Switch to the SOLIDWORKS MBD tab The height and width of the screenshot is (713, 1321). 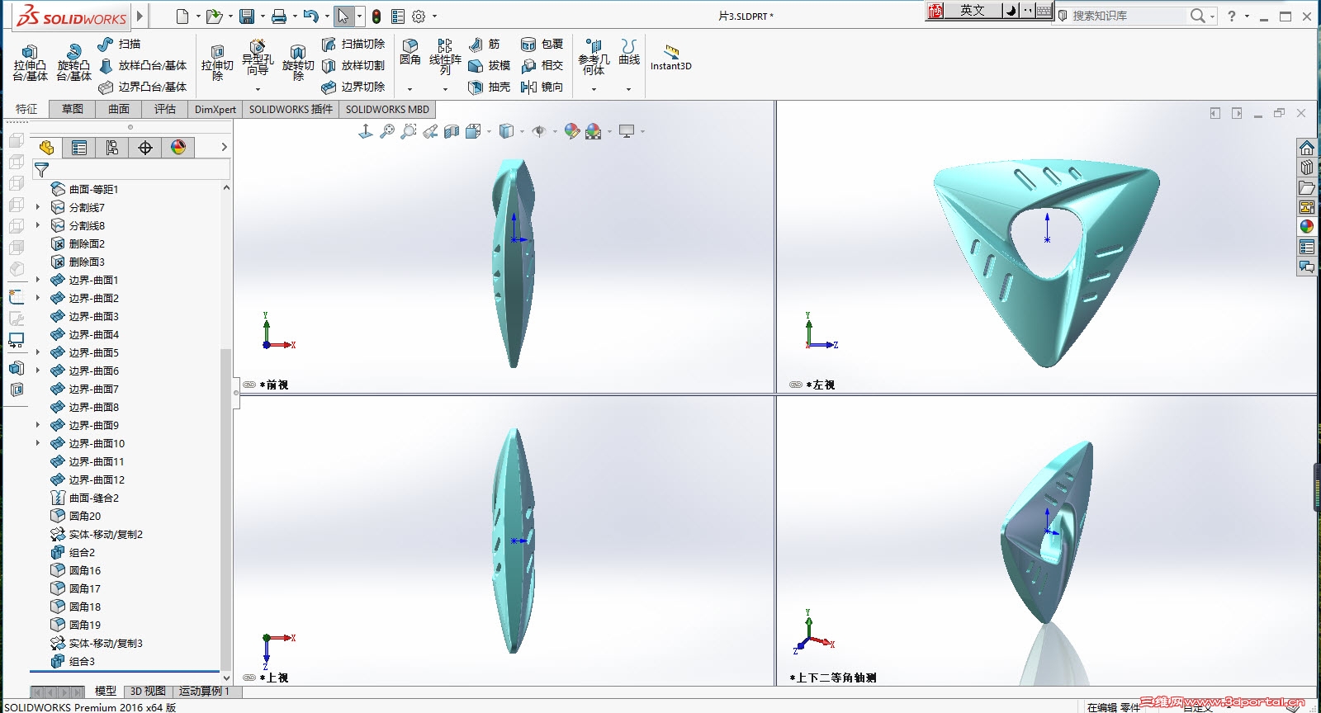point(387,109)
